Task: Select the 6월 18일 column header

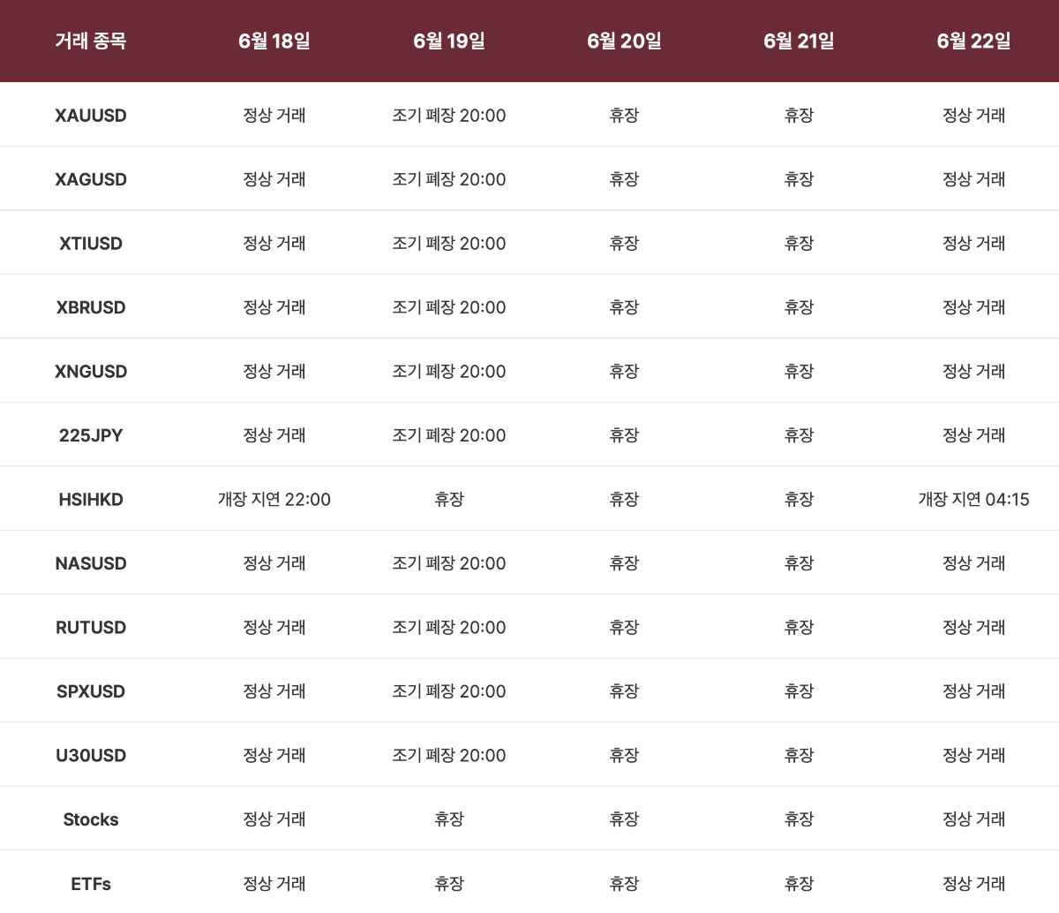Action: pyautogui.click(x=274, y=41)
